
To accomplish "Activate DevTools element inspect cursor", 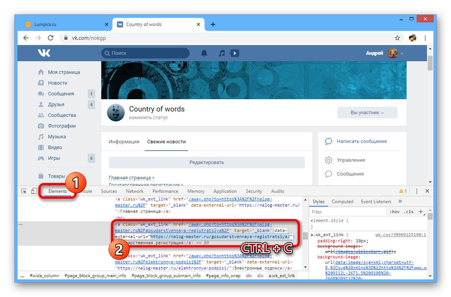I will pos(24,191).
